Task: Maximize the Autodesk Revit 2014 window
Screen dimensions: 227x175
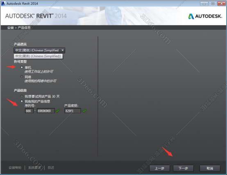Action: point(213,4)
